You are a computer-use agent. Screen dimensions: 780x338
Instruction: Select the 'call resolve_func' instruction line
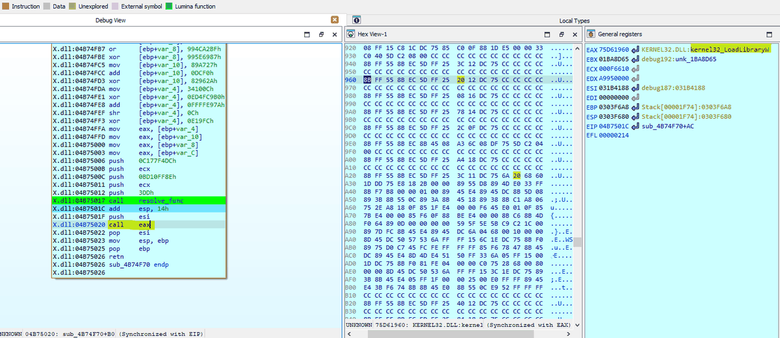138,201
